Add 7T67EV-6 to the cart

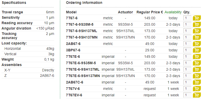click(197, 95)
